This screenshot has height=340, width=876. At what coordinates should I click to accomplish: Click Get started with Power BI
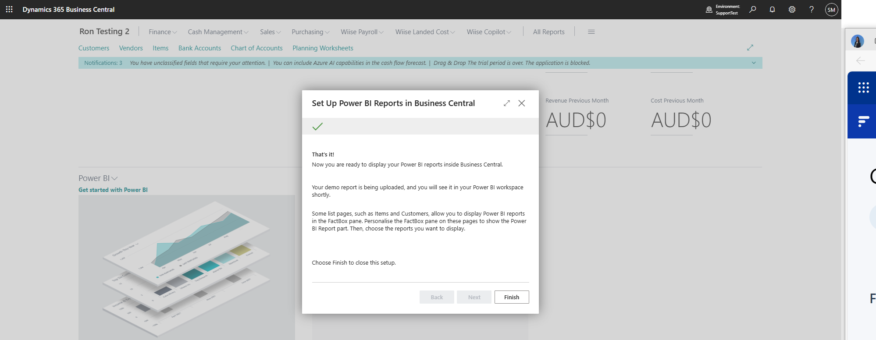coord(113,190)
